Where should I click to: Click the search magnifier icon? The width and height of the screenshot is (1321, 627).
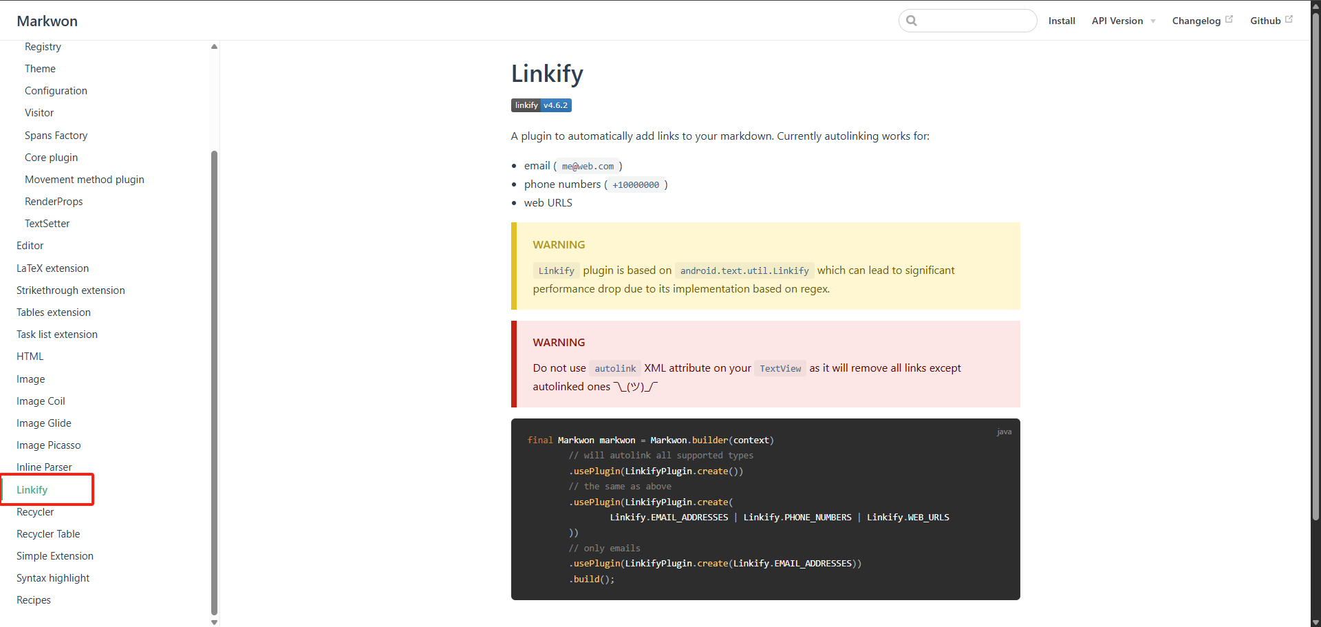pos(912,21)
